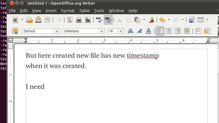Toggle AutoSpellcheck button
Screen dimensions: 219x123
click(x=108, y=20)
